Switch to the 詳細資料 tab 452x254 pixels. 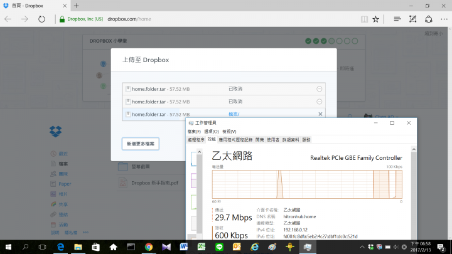pos(291,140)
